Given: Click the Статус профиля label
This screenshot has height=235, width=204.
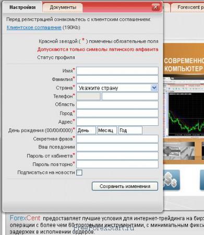Looking at the screenshot, I should (x=56, y=57).
